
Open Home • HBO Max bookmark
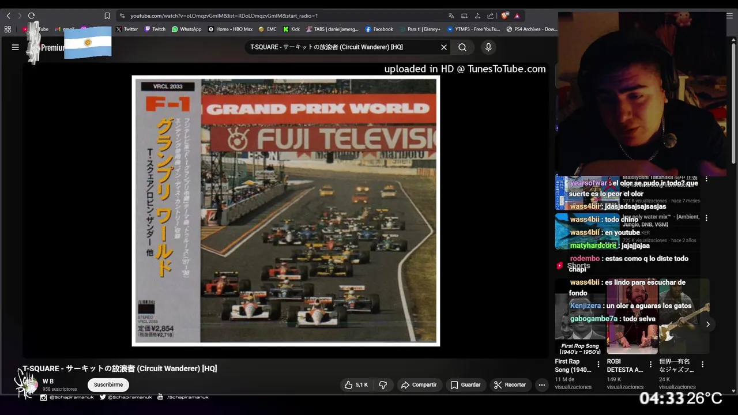tap(230, 29)
